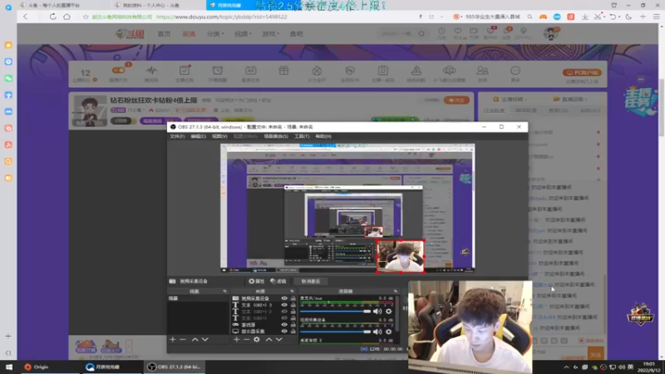Viewport: 665px width, 374px height.
Task: Open the 场景集合(S) menu in OBS
Action: tap(276, 136)
